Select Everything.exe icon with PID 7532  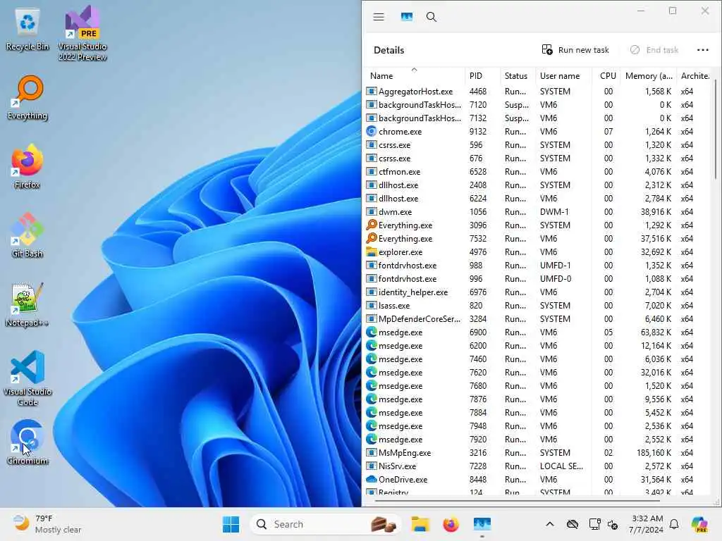pos(371,238)
